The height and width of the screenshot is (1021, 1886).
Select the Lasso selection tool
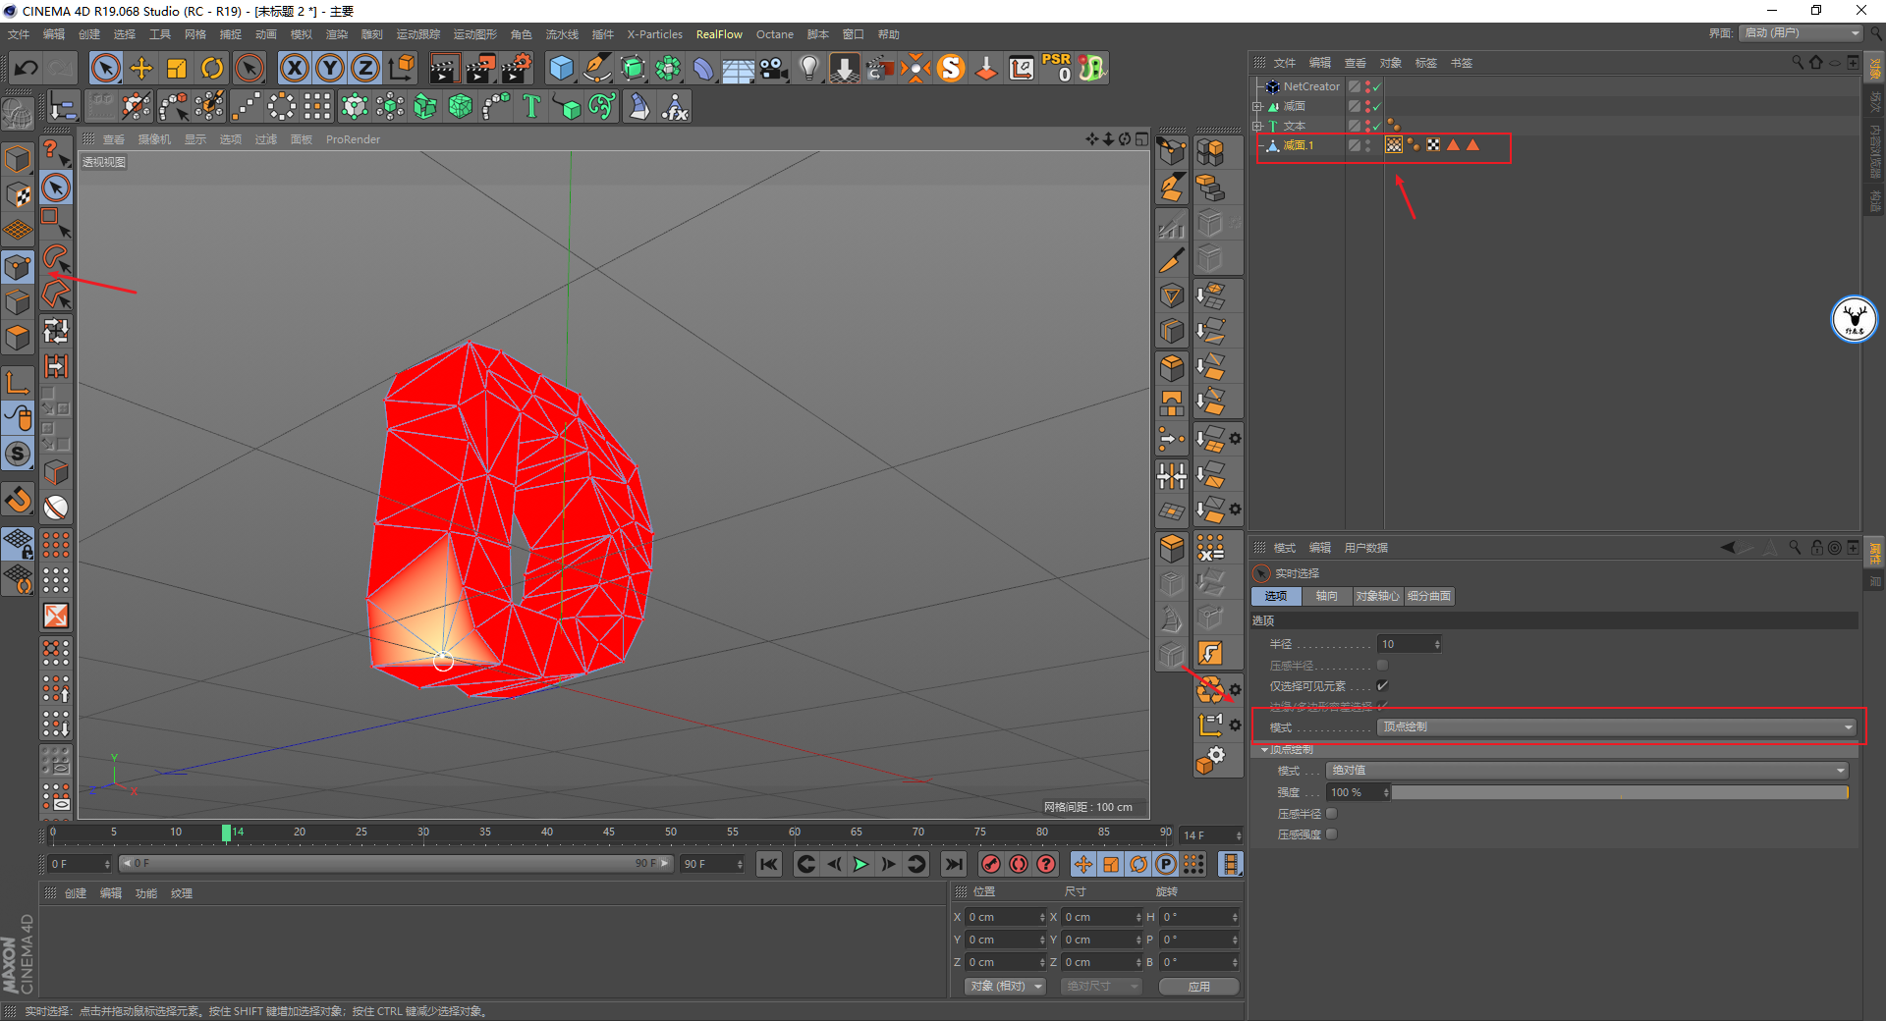click(x=56, y=258)
